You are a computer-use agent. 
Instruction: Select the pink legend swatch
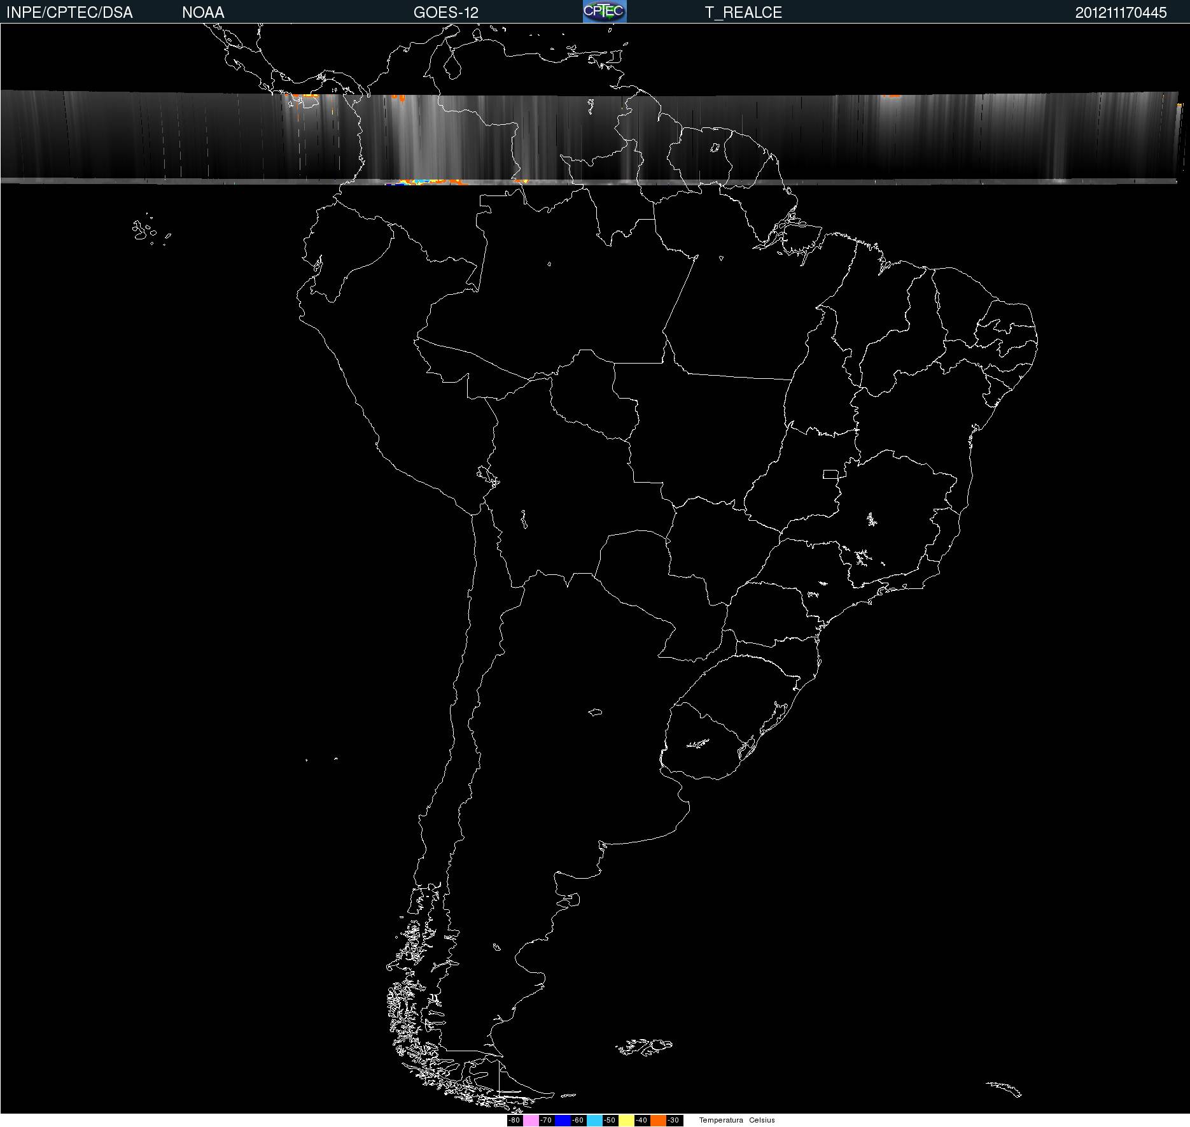[x=531, y=1121]
